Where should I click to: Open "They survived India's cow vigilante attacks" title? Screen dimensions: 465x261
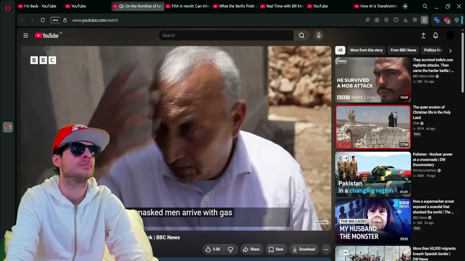click(x=433, y=65)
